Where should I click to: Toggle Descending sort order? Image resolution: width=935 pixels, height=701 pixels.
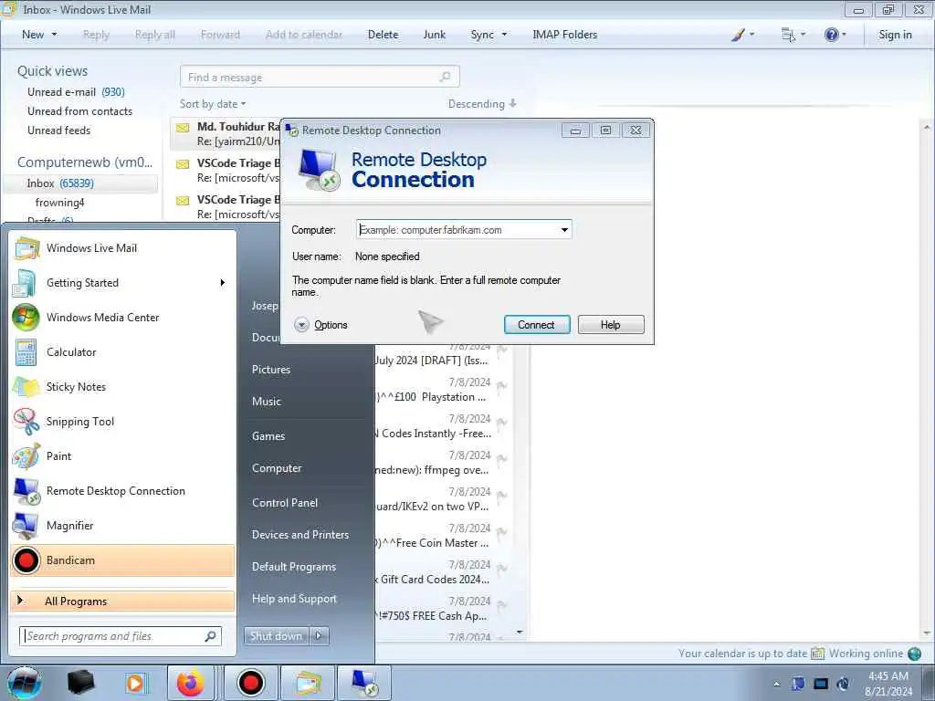[482, 104]
